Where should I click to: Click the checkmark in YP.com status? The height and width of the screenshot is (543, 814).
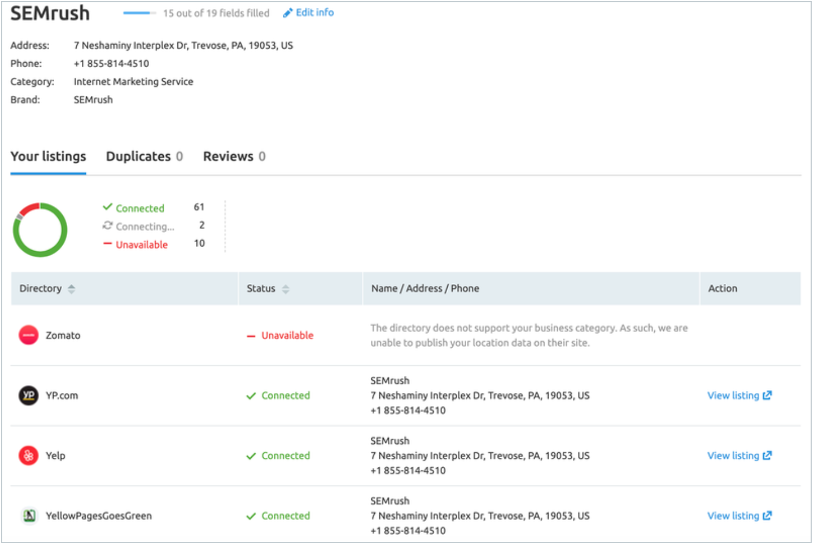[251, 396]
